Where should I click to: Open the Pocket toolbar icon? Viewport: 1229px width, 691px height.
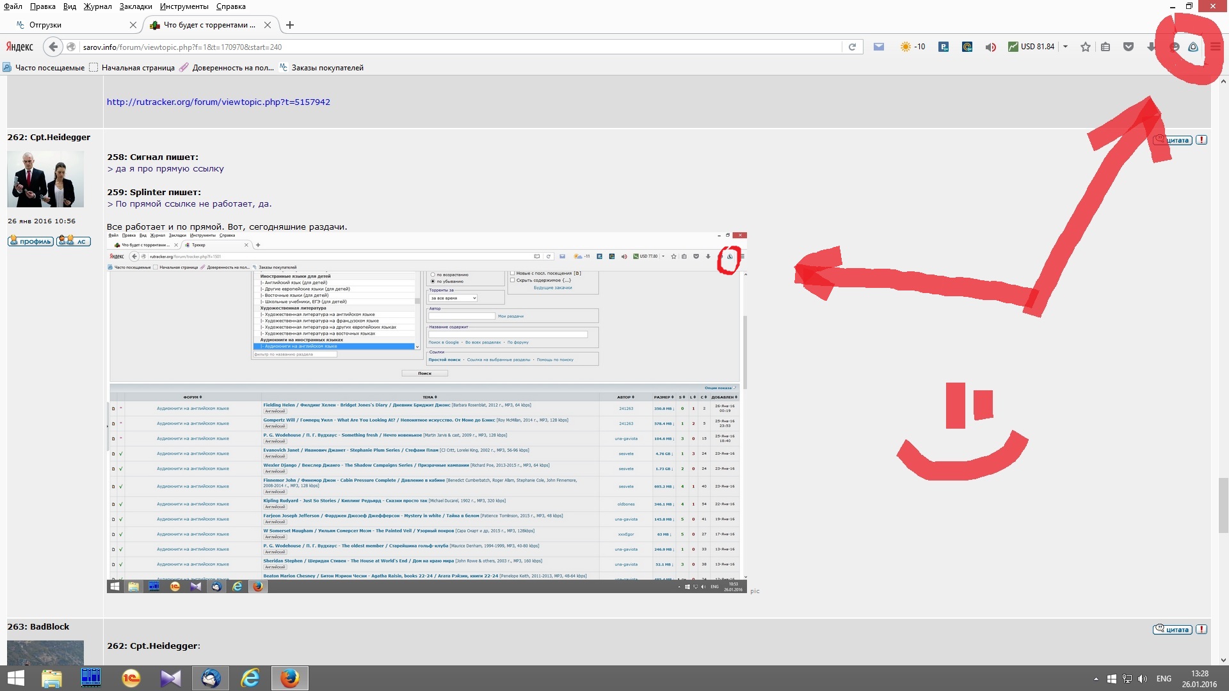click(1129, 47)
